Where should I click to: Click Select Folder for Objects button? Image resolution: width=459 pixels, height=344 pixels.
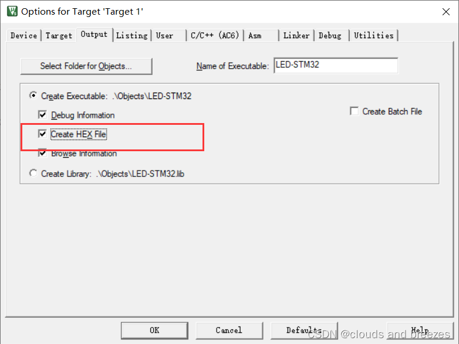click(x=86, y=66)
